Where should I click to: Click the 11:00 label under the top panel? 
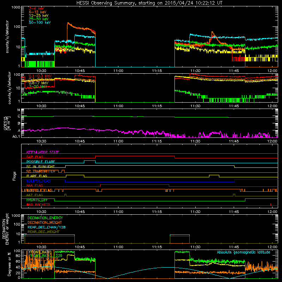[x=118, y=71]
